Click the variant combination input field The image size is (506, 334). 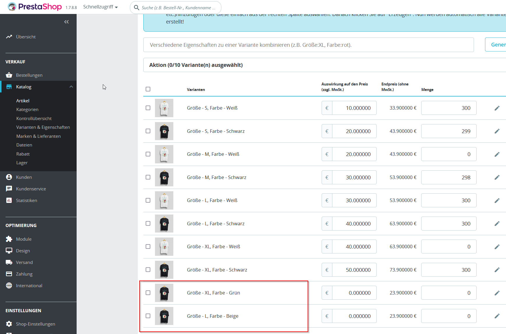308,45
